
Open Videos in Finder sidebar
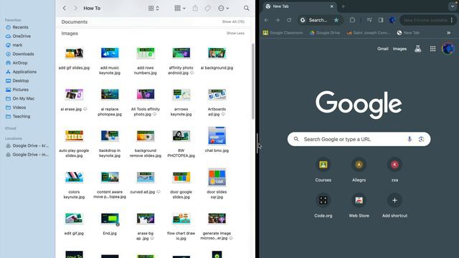[16, 107]
